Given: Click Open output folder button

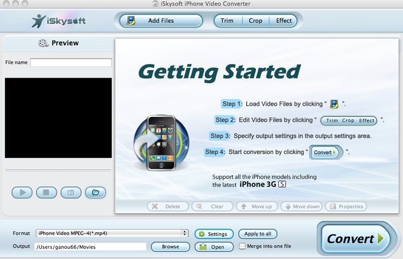Looking at the screenshot, I should coord(215,247).
